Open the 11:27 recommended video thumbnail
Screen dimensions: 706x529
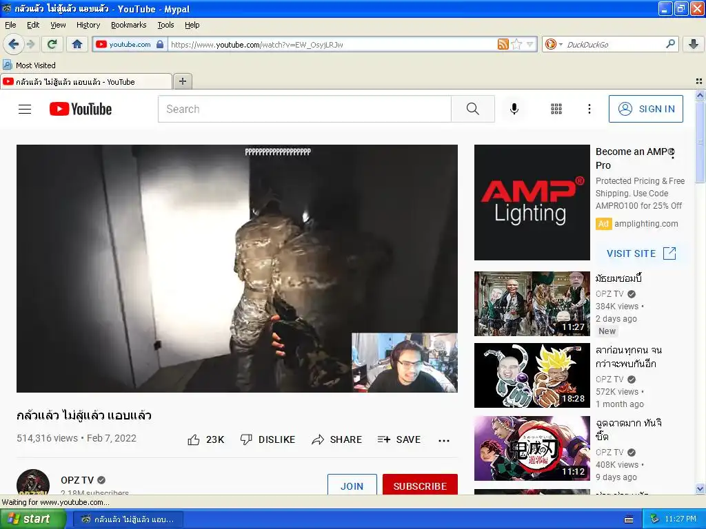click(x=532, y=304)
